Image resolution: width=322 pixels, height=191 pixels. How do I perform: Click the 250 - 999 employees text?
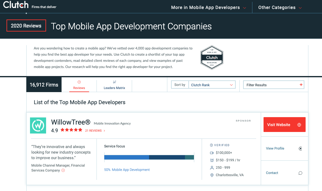[x=223, y=168]
